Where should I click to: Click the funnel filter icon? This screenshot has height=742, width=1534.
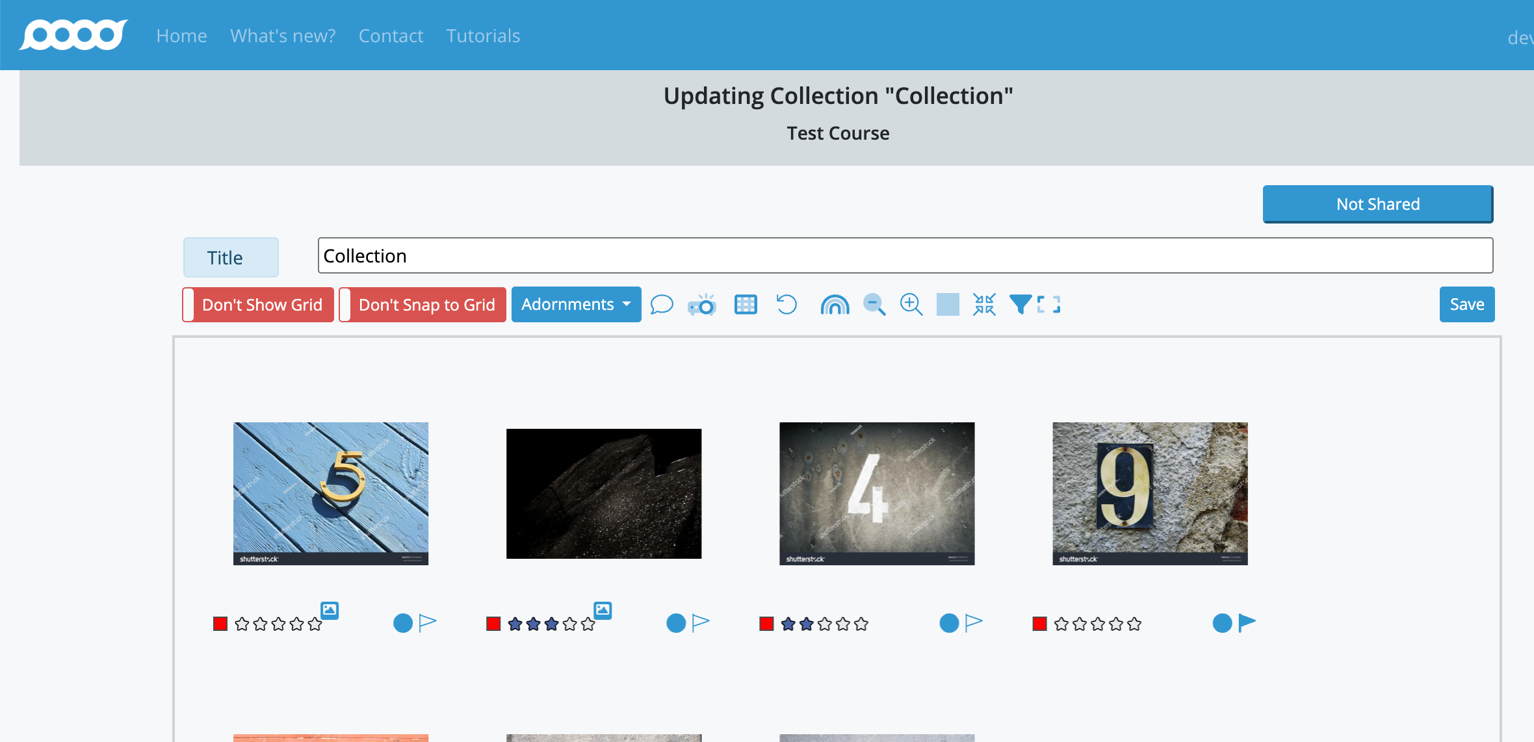pos(1020,304)
